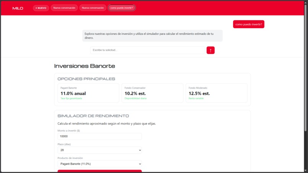
Task: Click 'Renta variable' text
Action: (x=196, y=99)
